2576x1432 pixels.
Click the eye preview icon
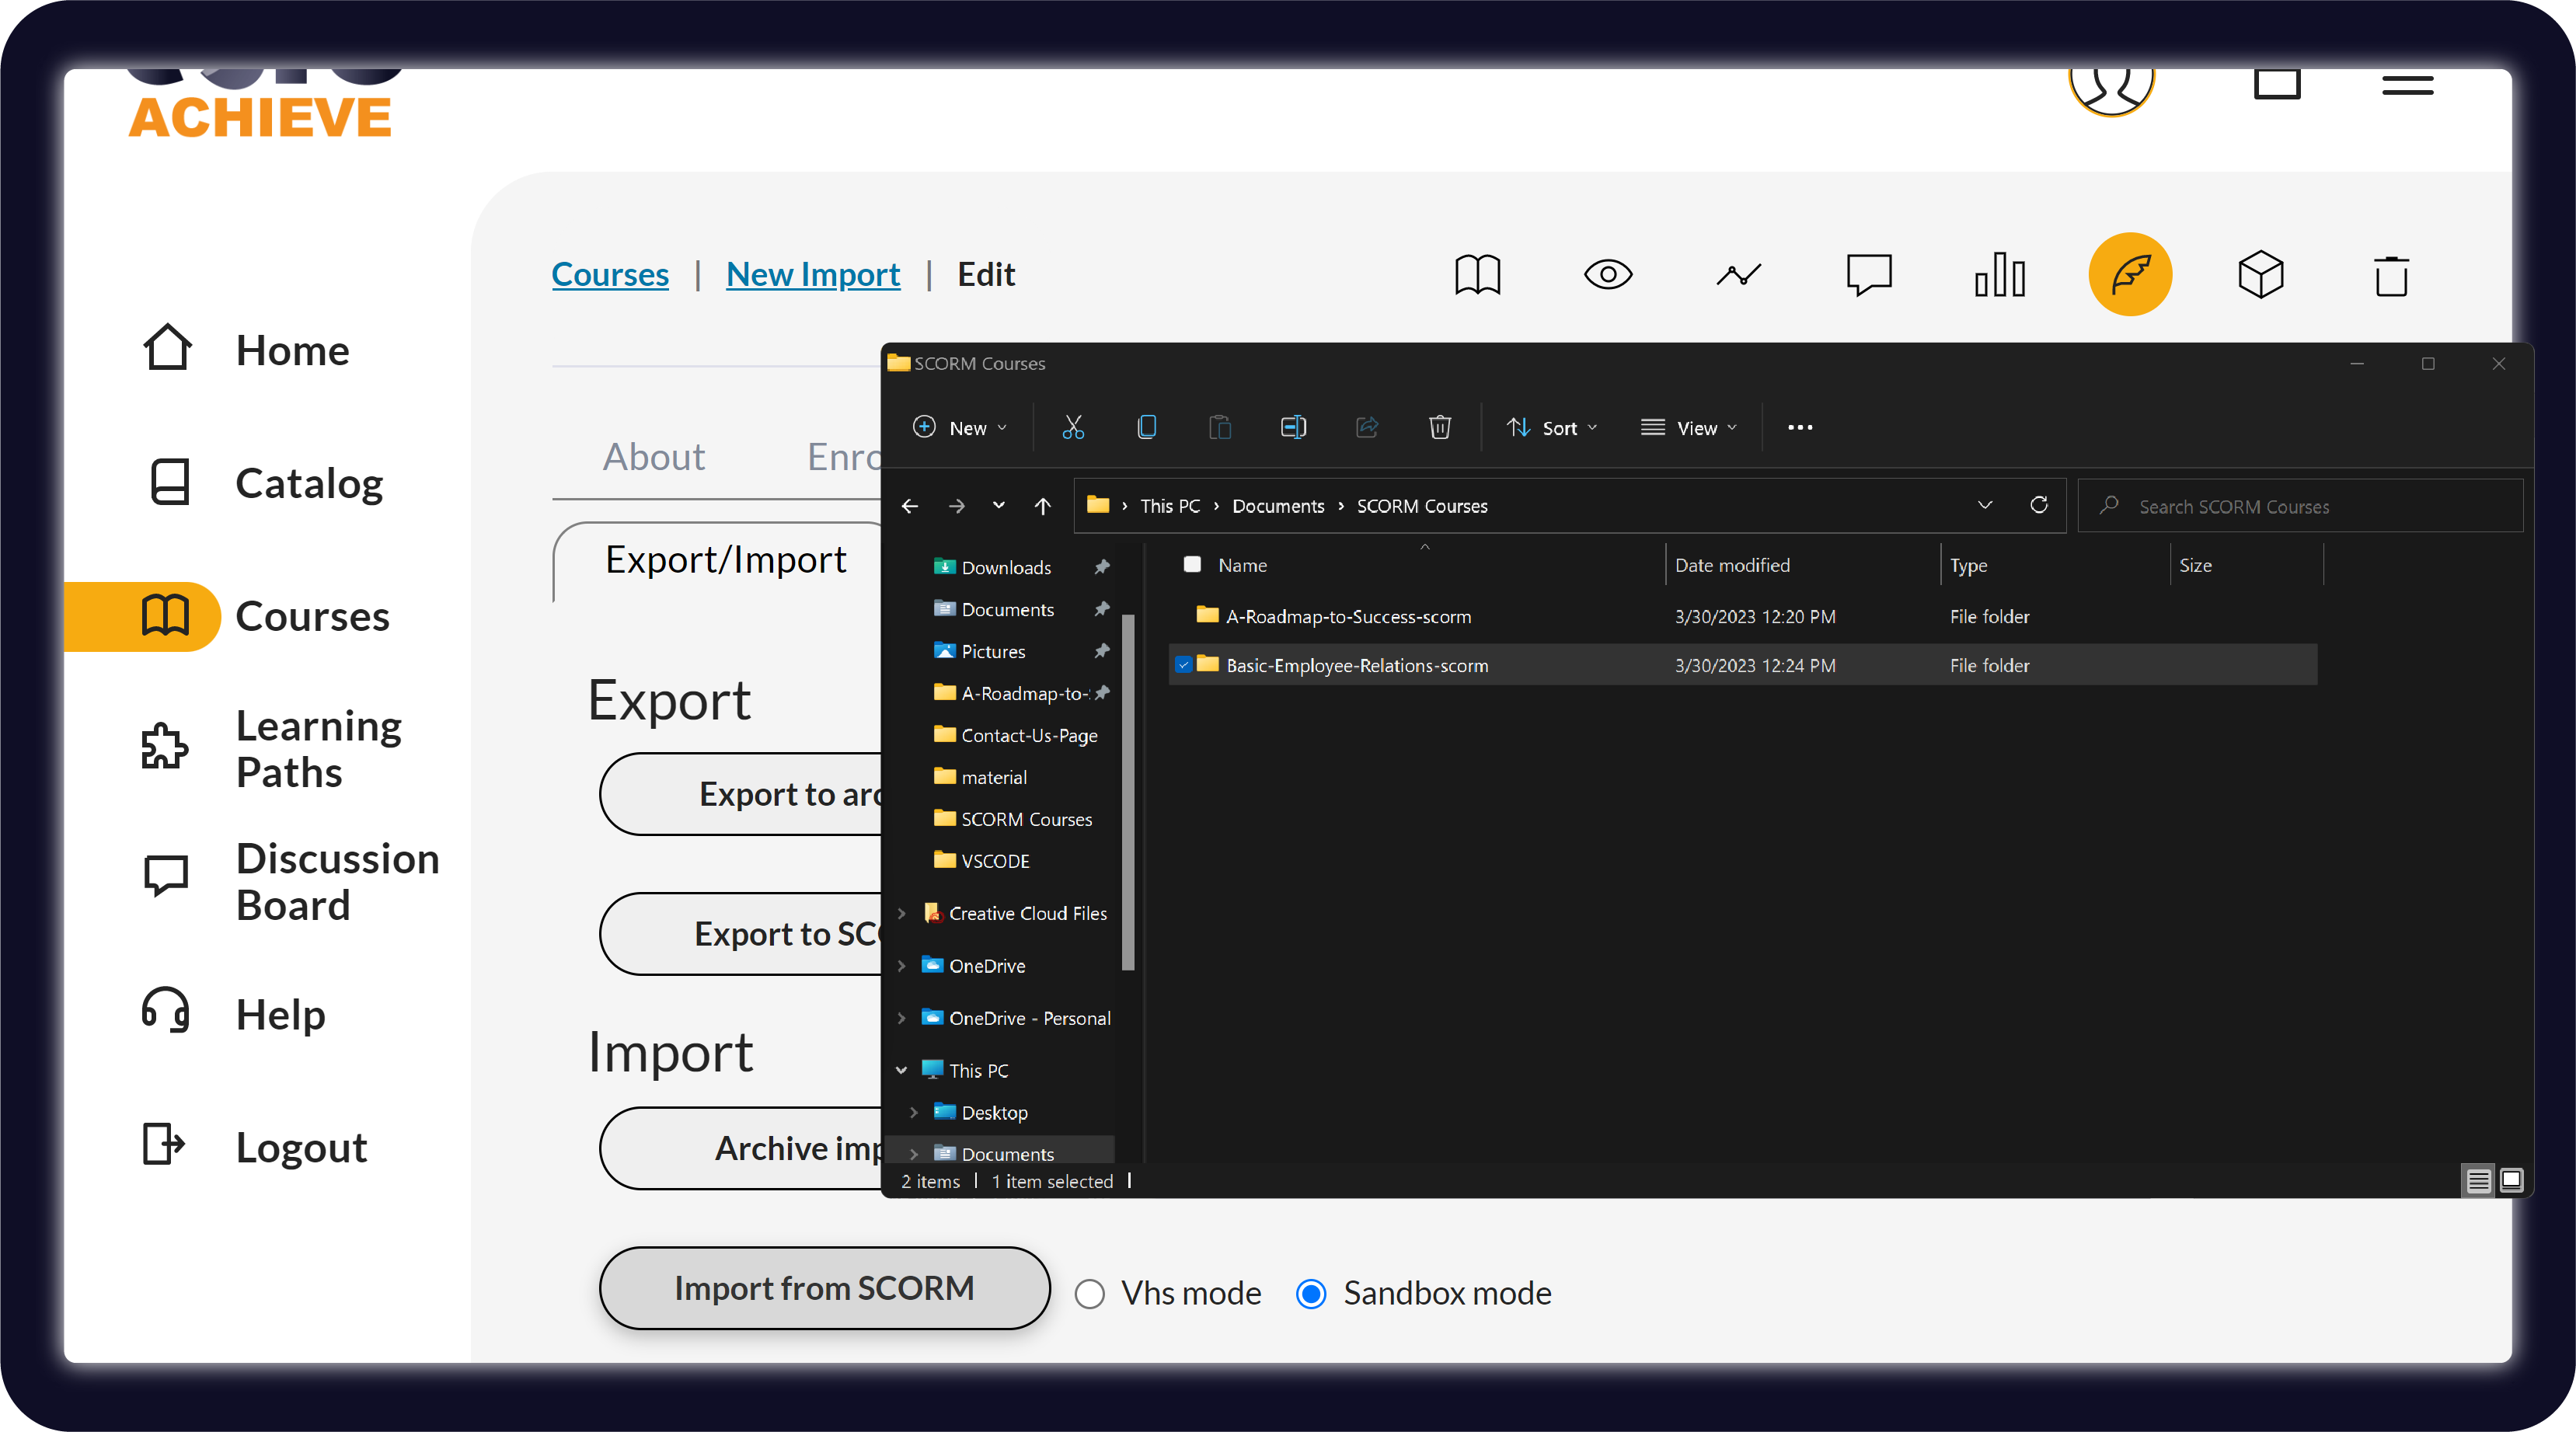point(1608,274)
